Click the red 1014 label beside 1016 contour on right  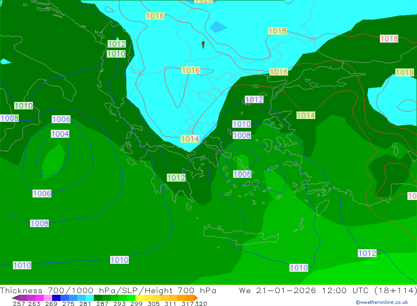coord(306,115)
